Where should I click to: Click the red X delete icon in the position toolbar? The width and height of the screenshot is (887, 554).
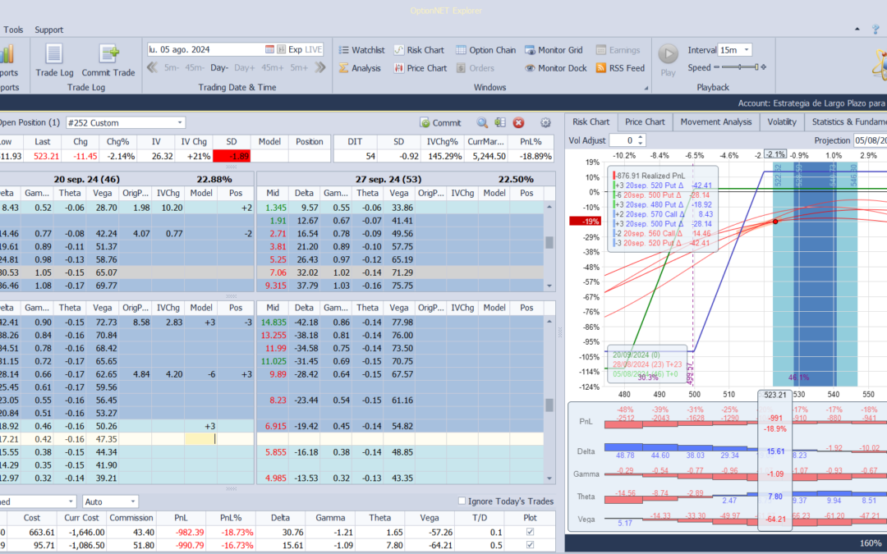coord(519,122)
